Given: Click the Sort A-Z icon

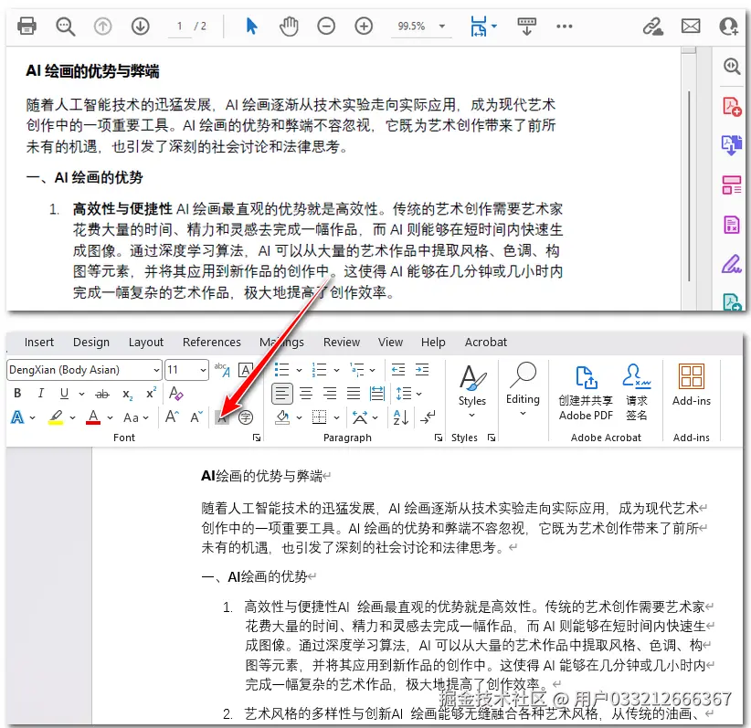Looking at the screenshot, I should pos(400,417).
